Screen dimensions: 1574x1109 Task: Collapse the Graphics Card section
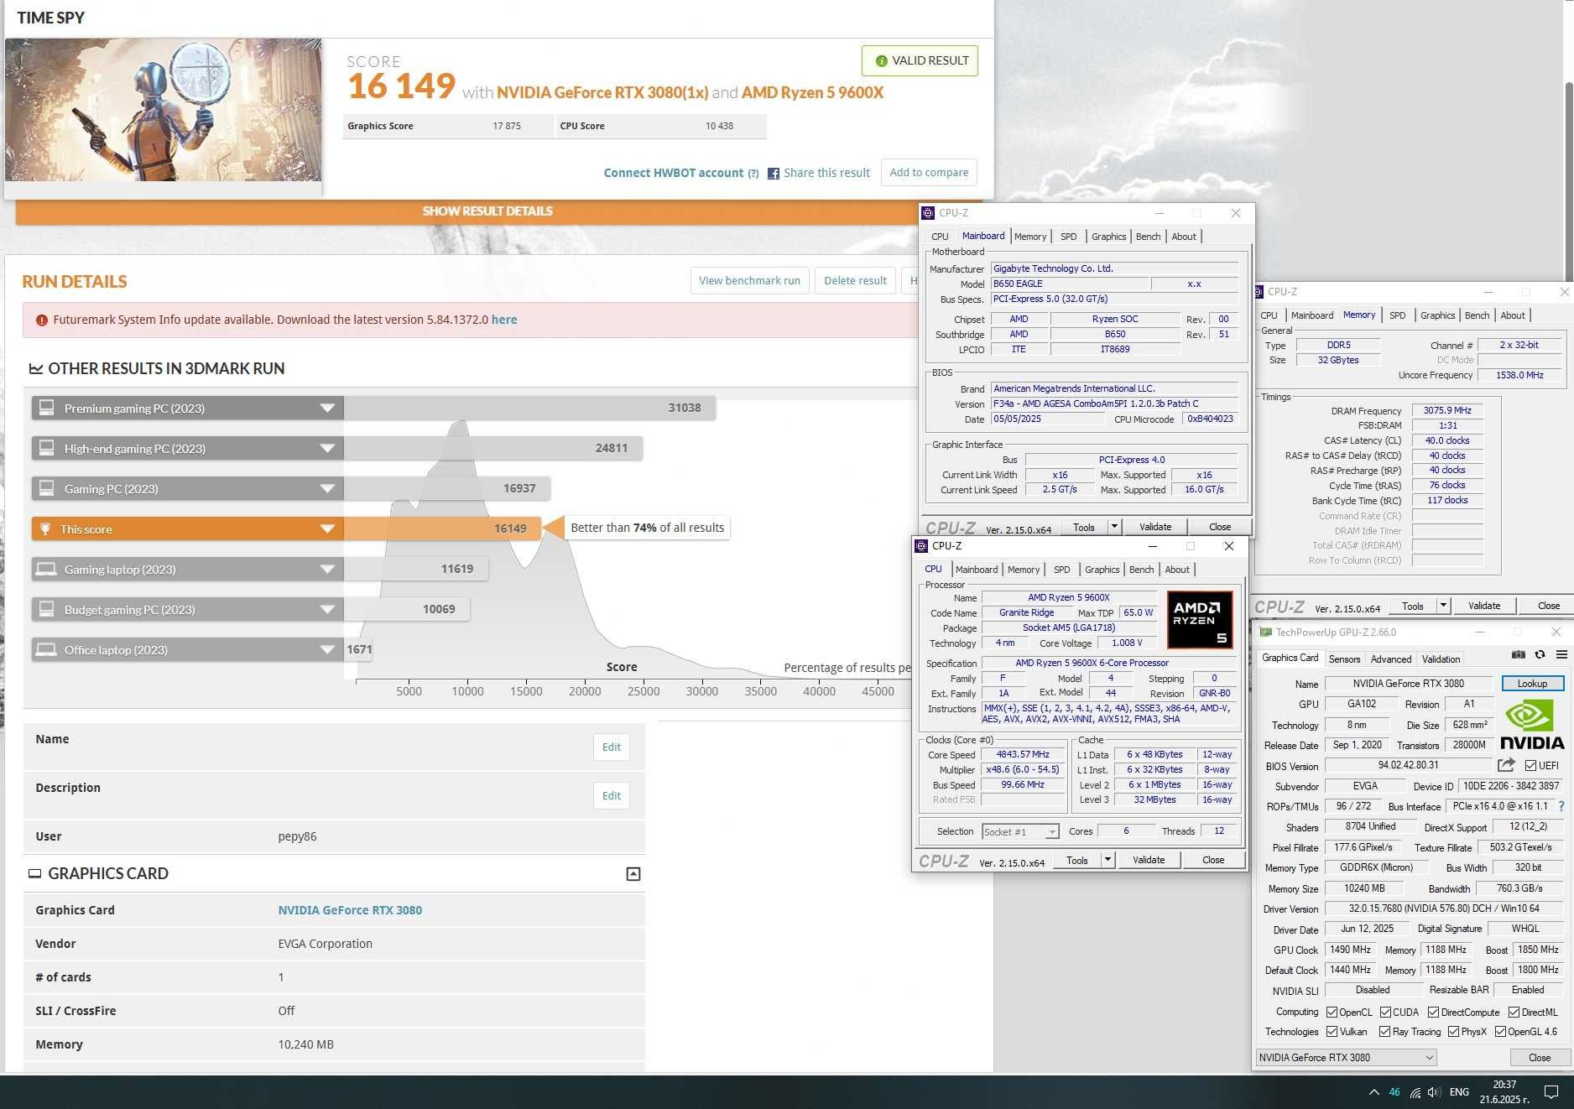[633, 874]
